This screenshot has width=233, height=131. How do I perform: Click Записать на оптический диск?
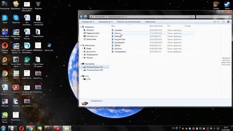click(x=129, y=22)
